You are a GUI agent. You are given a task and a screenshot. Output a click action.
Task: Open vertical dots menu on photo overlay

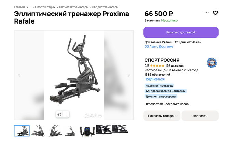tap(66, 114)
